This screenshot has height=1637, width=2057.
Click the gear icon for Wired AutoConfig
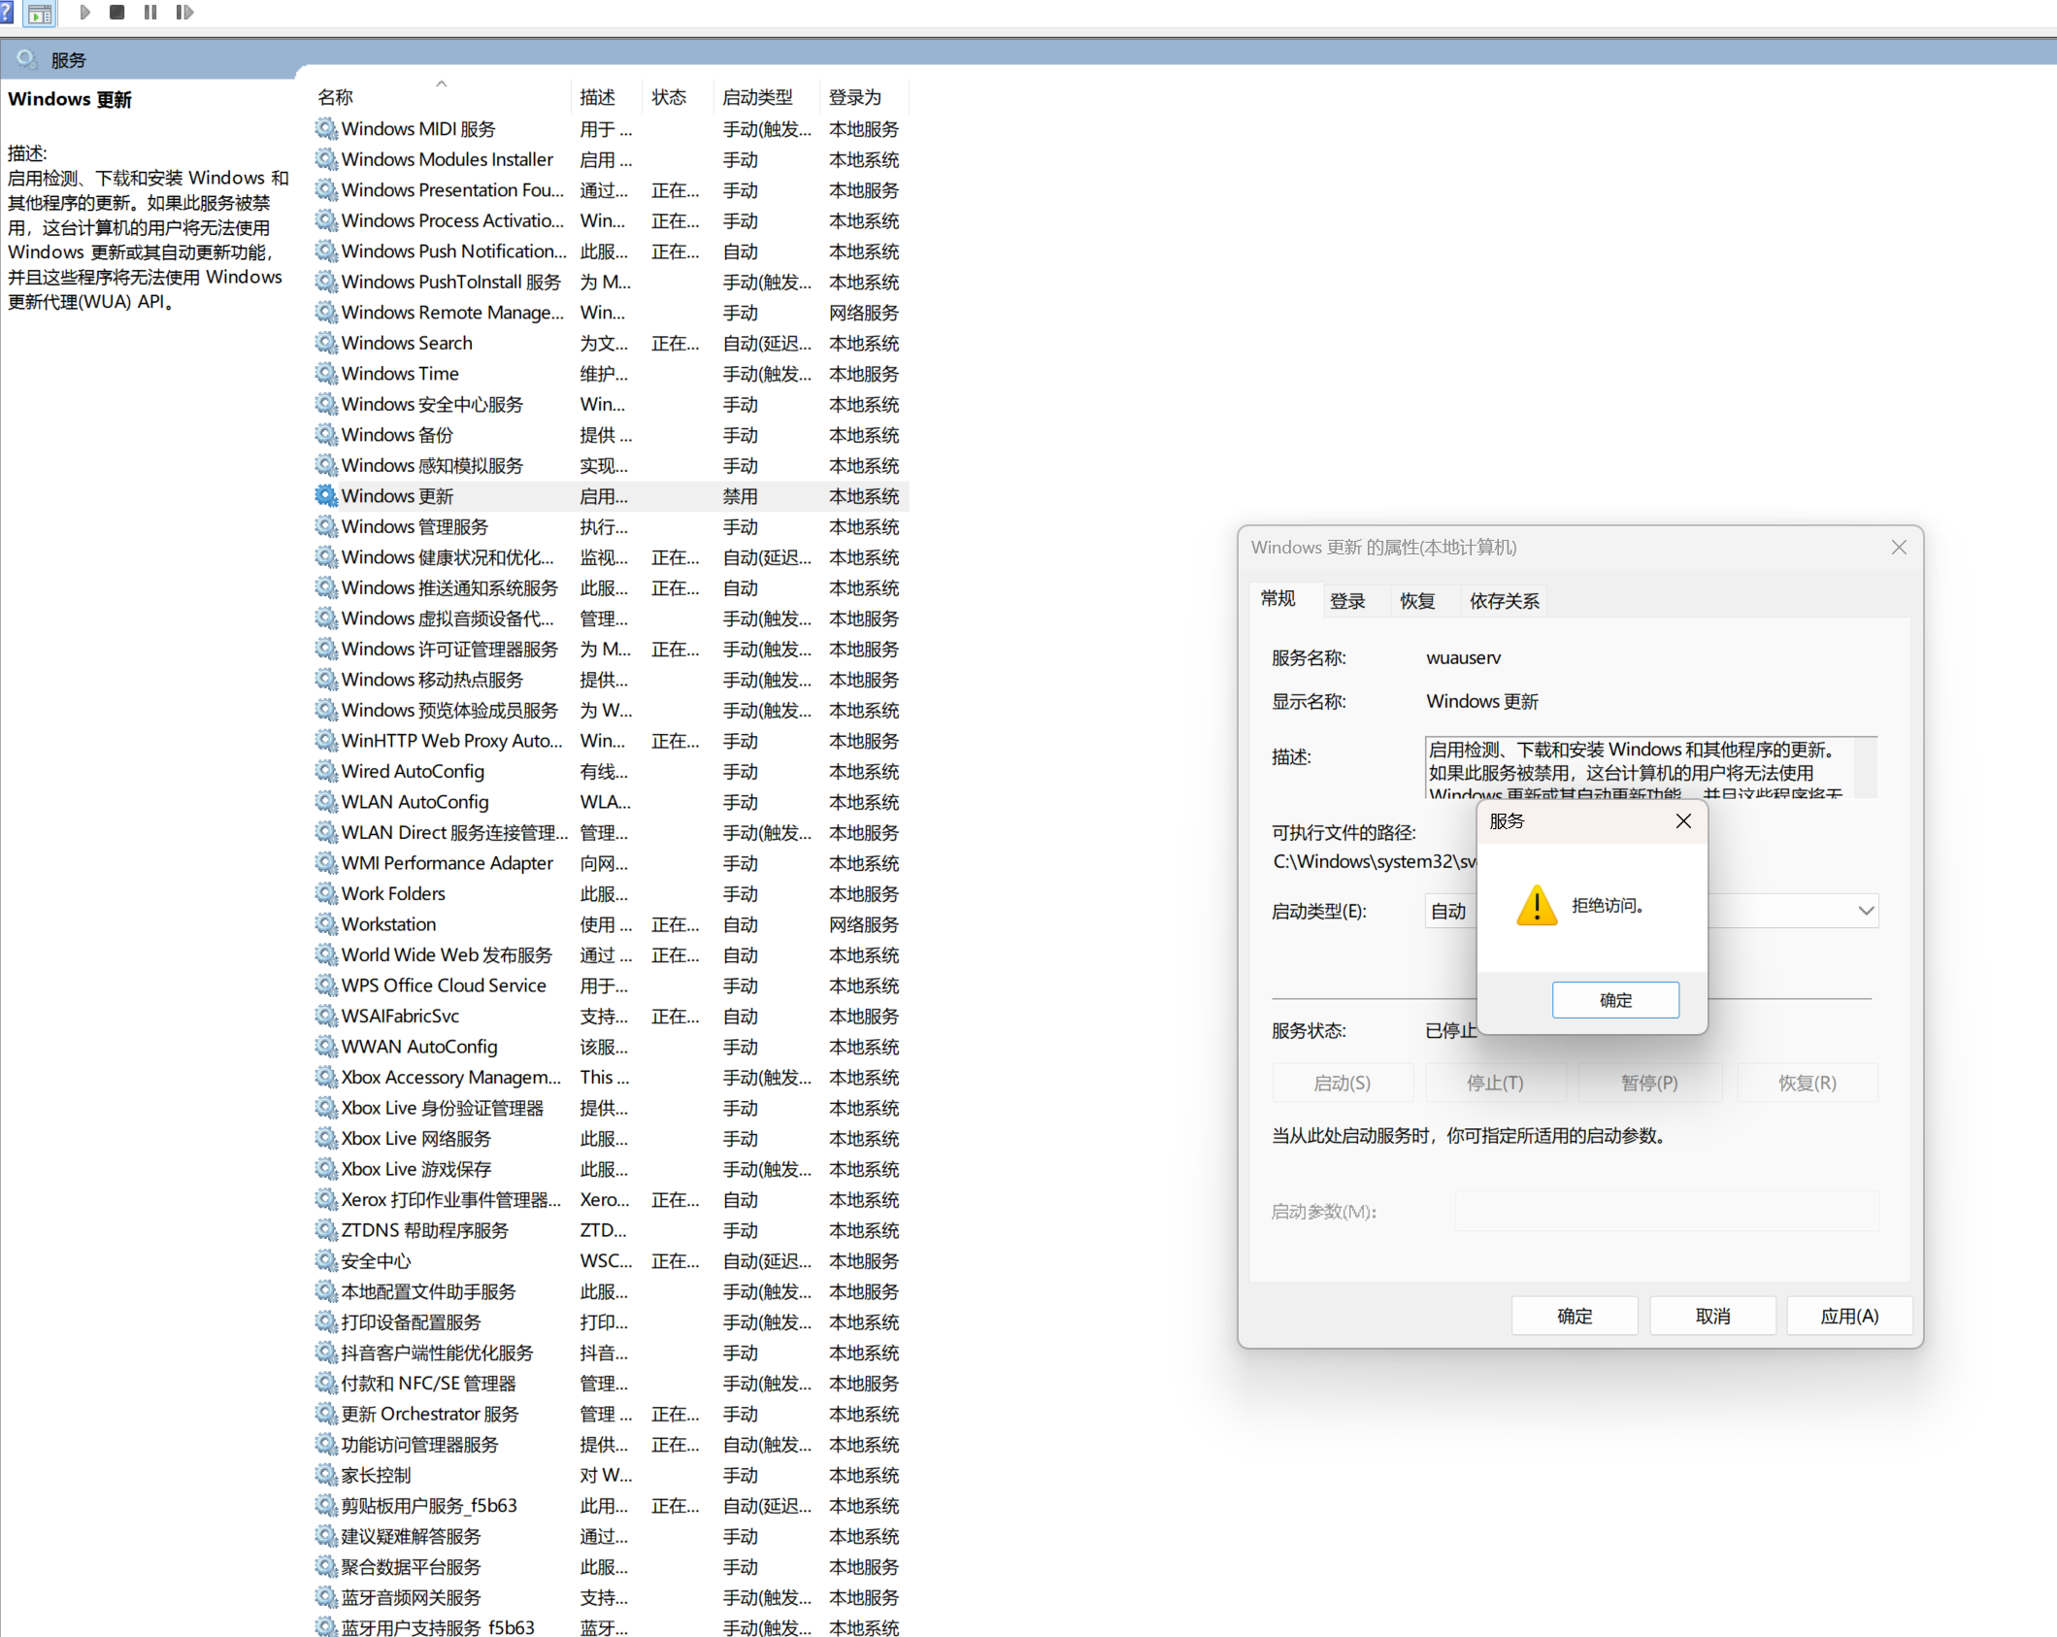(x=326, y=771)
